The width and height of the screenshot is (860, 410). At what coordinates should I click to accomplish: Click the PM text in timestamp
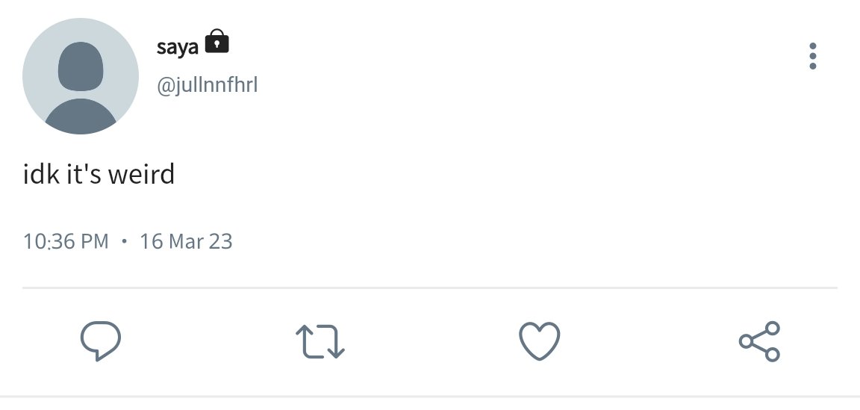pos(94,241)
